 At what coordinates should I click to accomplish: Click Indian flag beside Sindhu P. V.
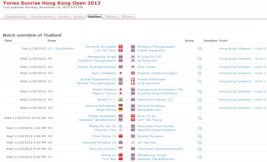[121, 99]
